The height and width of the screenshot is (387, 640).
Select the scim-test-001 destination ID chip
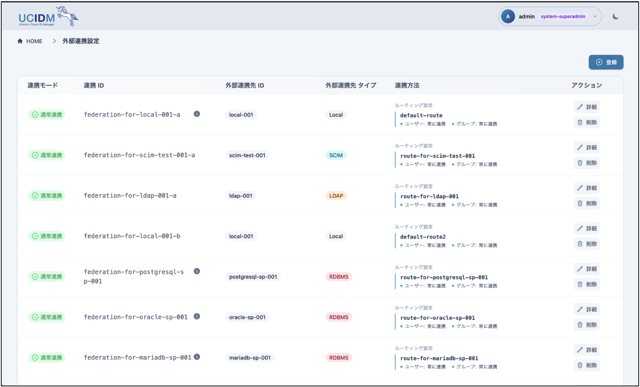(x=247, y=155)
